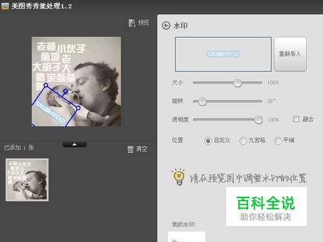Click the partly visible my-watermark thumbnail
The height and width of the screenshot is (242, 323).
(187, 237)
